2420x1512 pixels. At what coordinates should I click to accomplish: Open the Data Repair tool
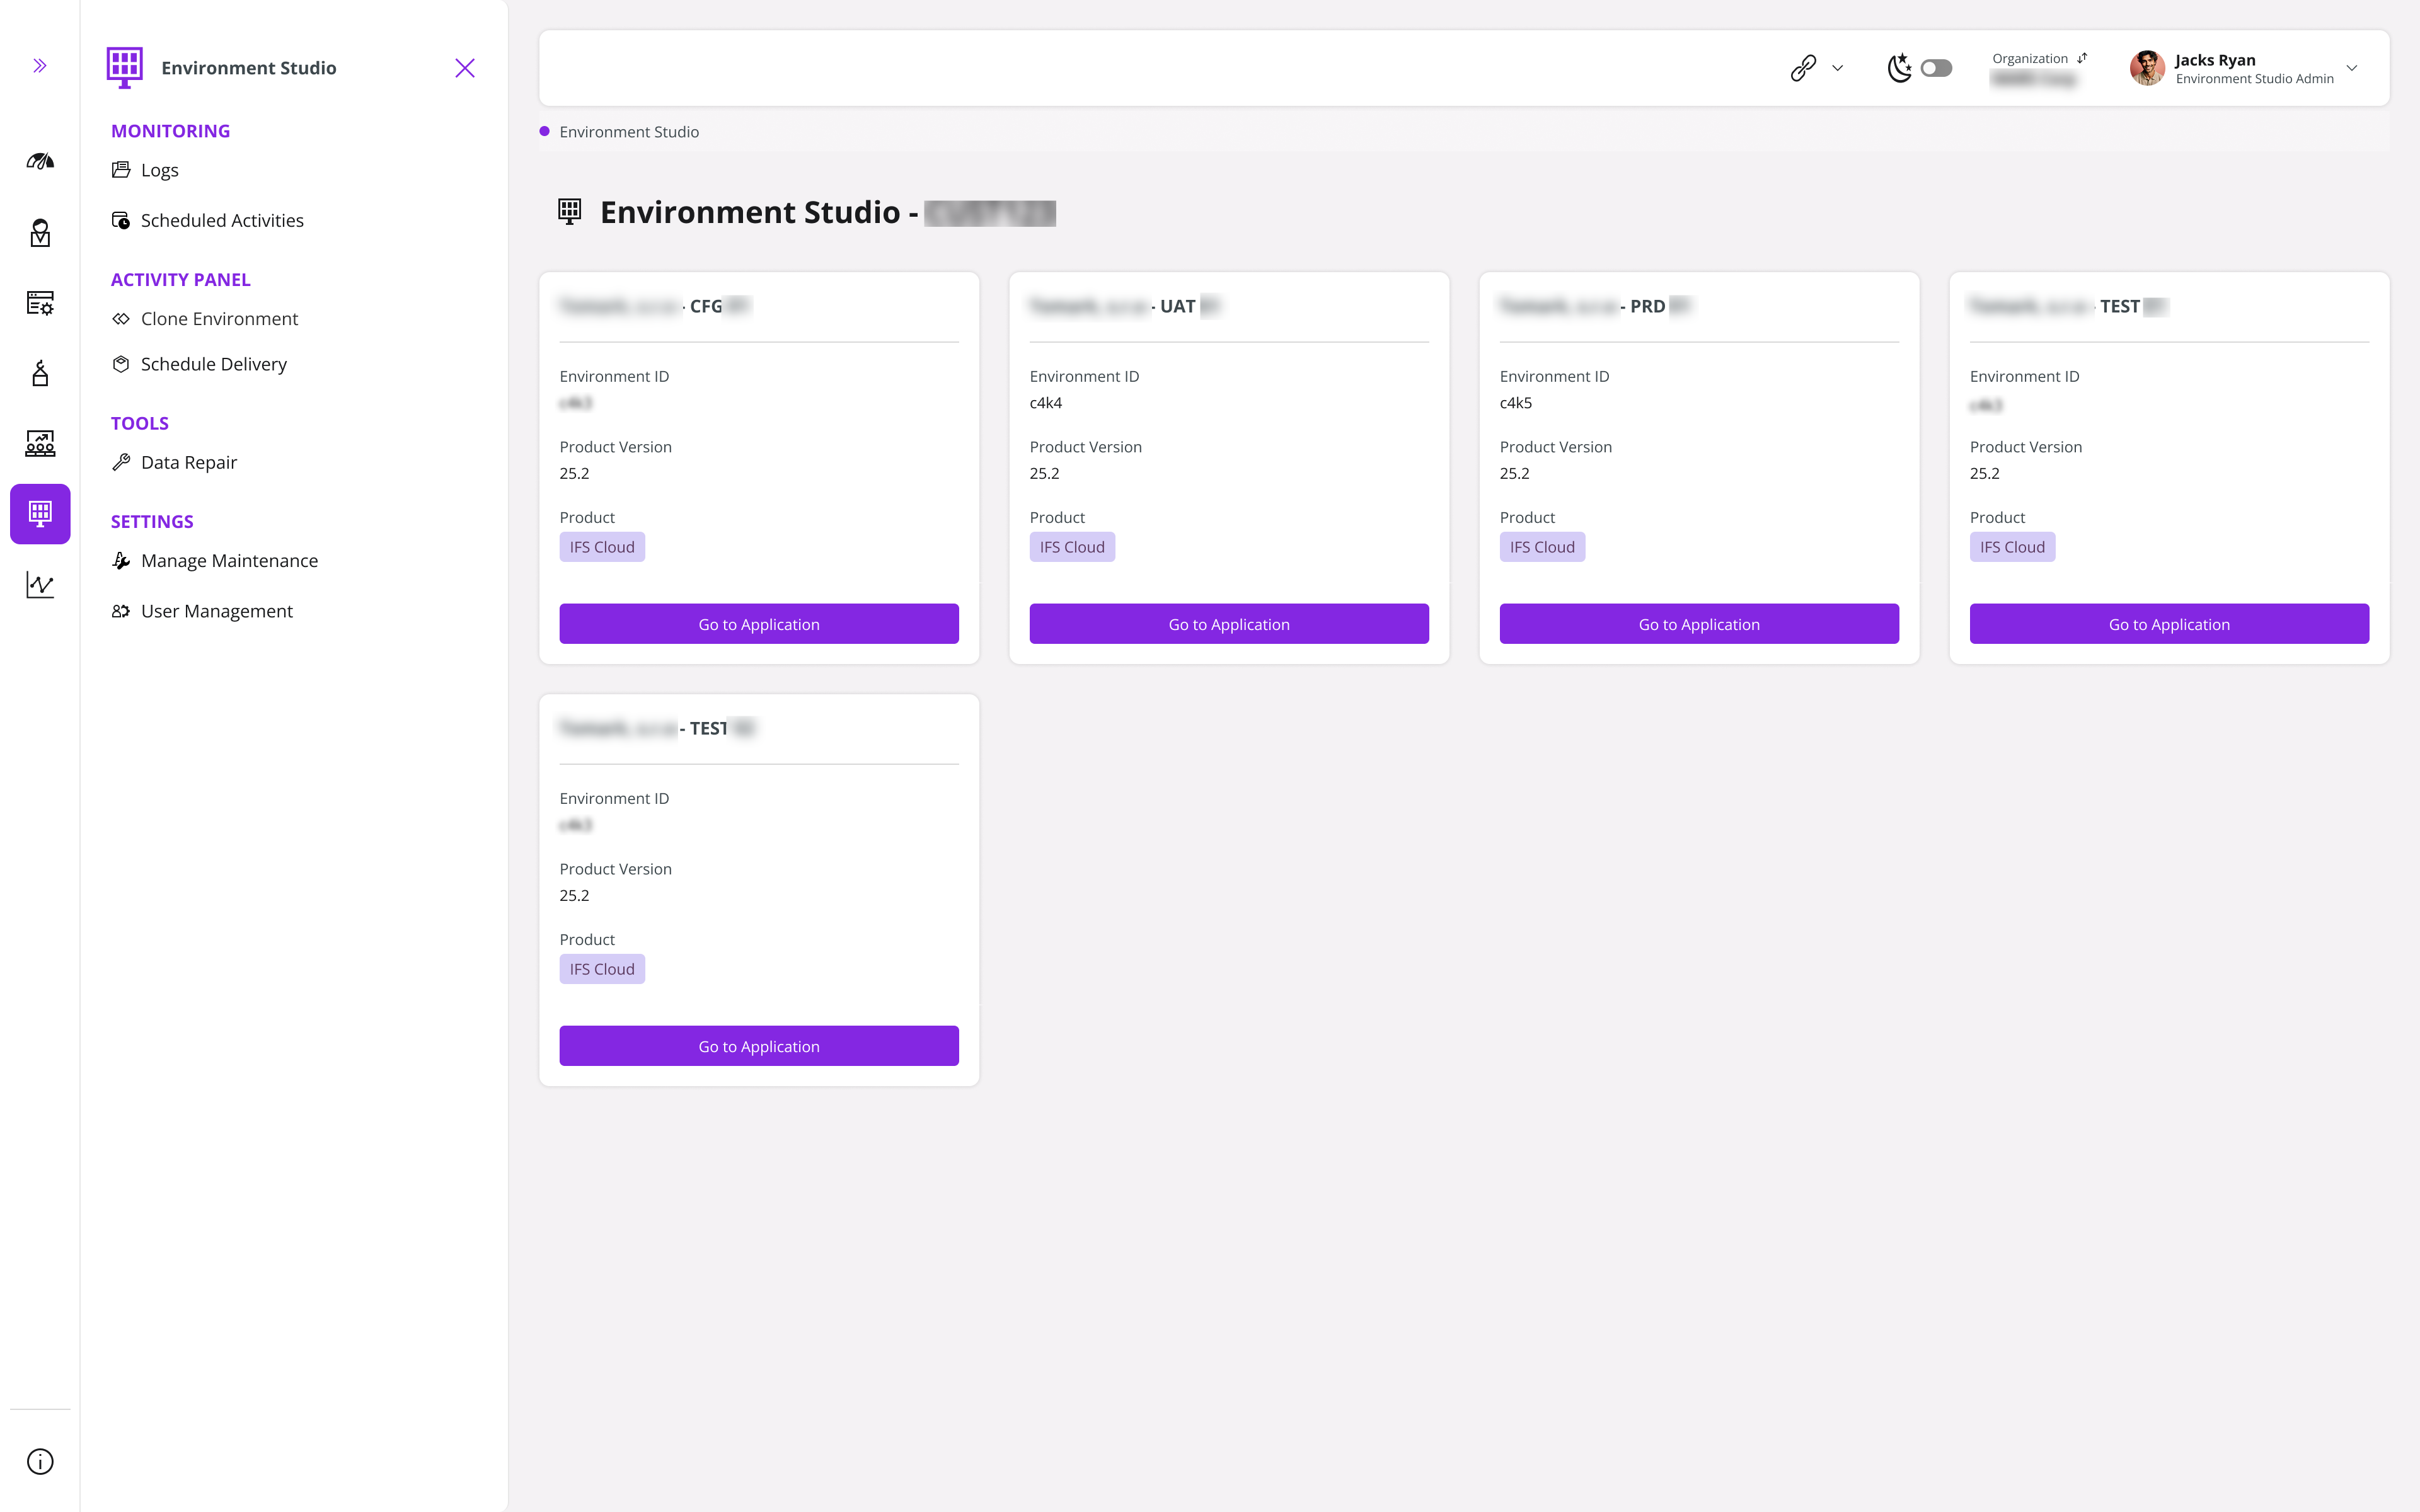tap(189, 462)
